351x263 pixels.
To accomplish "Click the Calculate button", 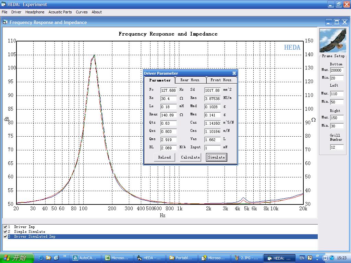I will pyautogui.click(x=190, y=157).
